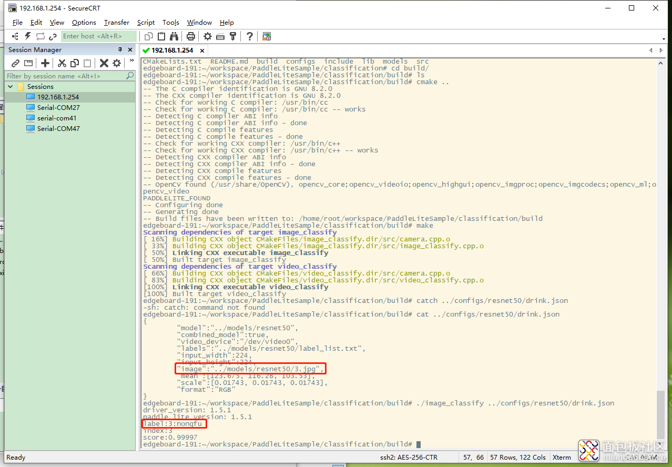Click the Disconnect chain-link toolbar icon
The image size is (672, 467).
click(x=53, y=36)
